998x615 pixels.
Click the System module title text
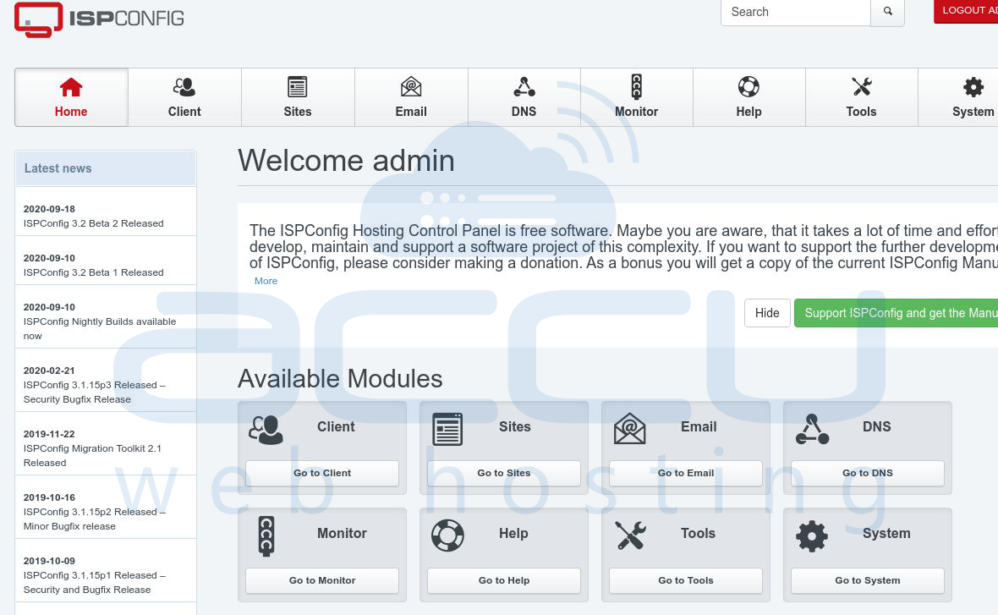(x=886, y=534)
